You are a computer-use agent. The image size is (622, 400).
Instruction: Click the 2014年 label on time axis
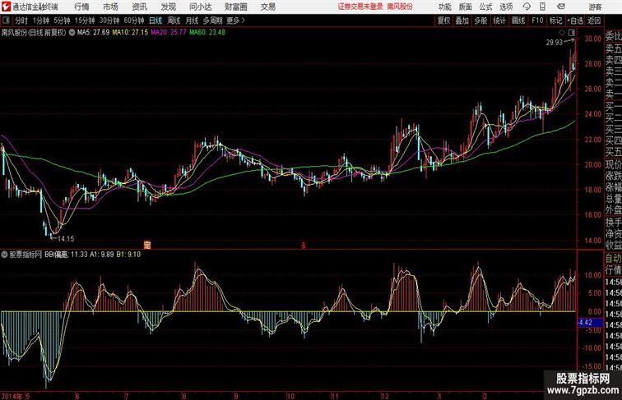pos(12,396)
